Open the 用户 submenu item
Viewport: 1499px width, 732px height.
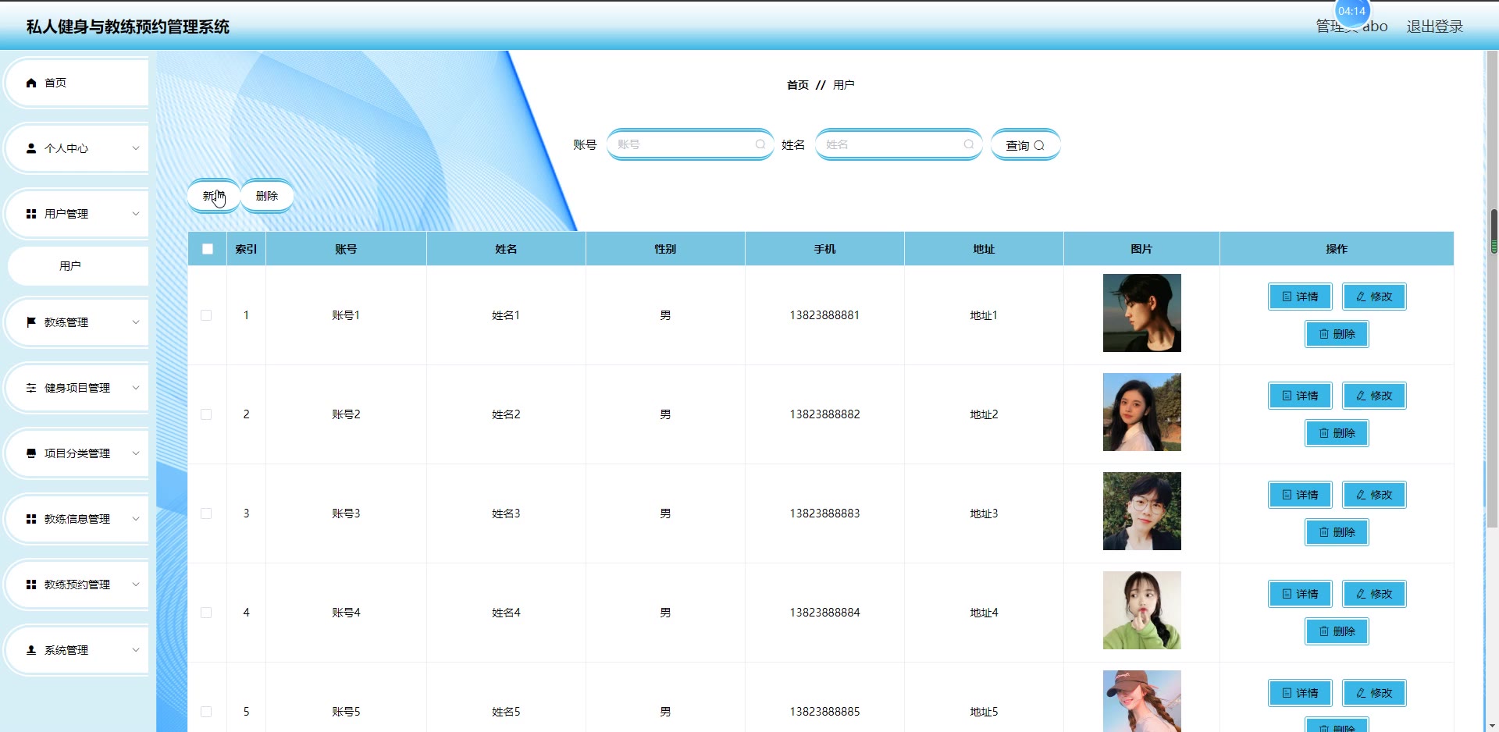click(70, 266)
